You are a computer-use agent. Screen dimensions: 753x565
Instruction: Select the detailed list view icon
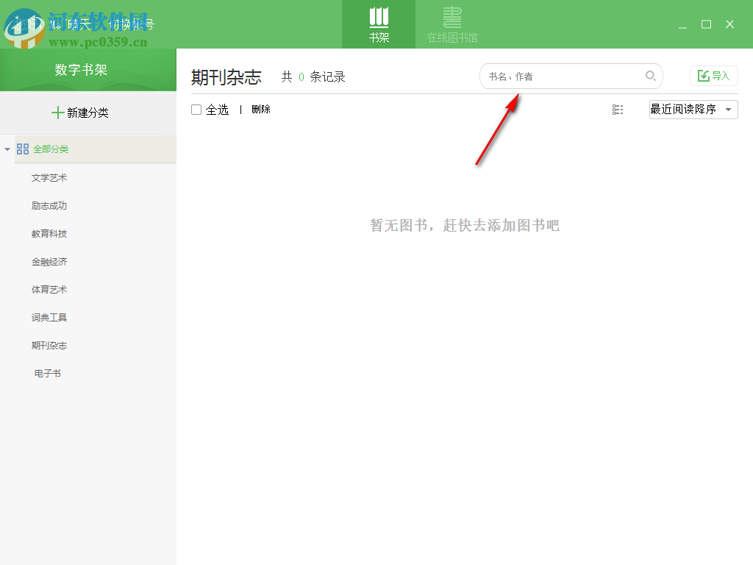pos(618,109)
